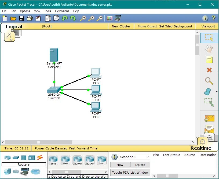Click the Print icon
This screenshot has width=219, height=179.
pyautogui.click(x=30, y=18)
